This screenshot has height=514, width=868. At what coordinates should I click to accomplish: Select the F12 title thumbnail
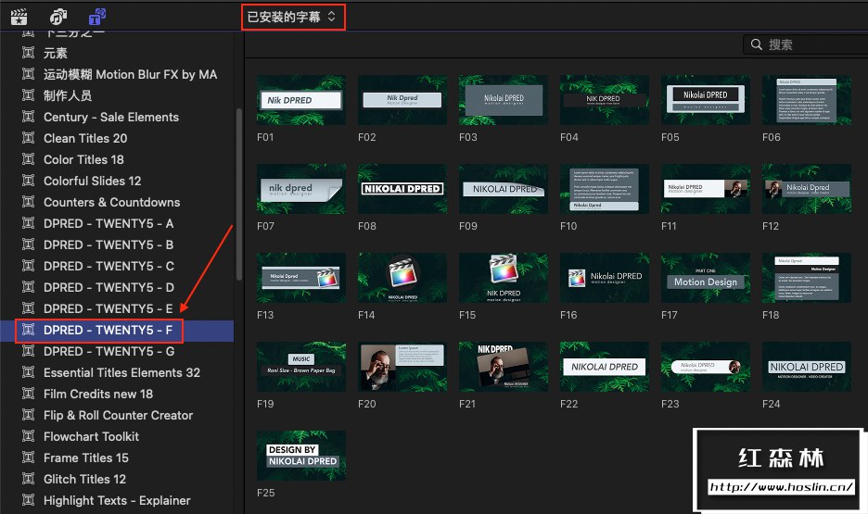click(807, 189)
